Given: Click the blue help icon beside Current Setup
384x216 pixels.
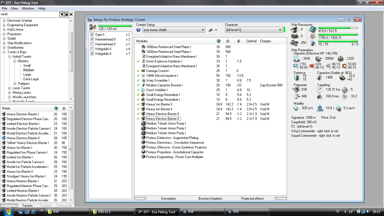Looking at the screenshot, I should click(x=138, y=30).
